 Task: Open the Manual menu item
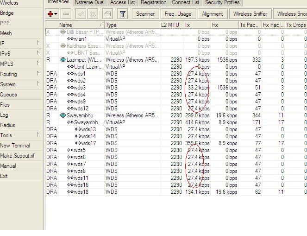(8, 166)
